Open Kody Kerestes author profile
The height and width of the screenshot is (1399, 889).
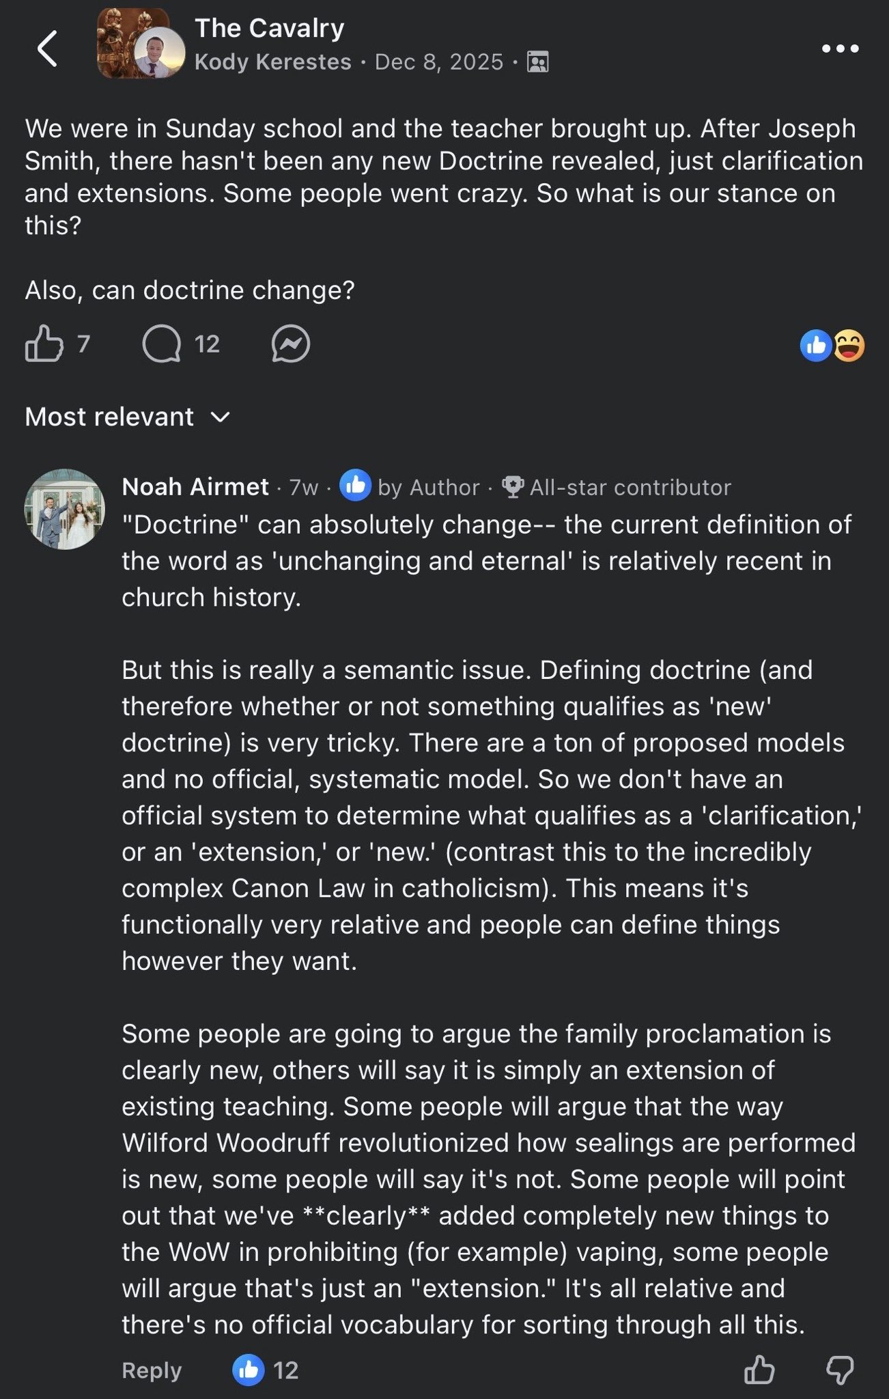[x=272, y=62]
